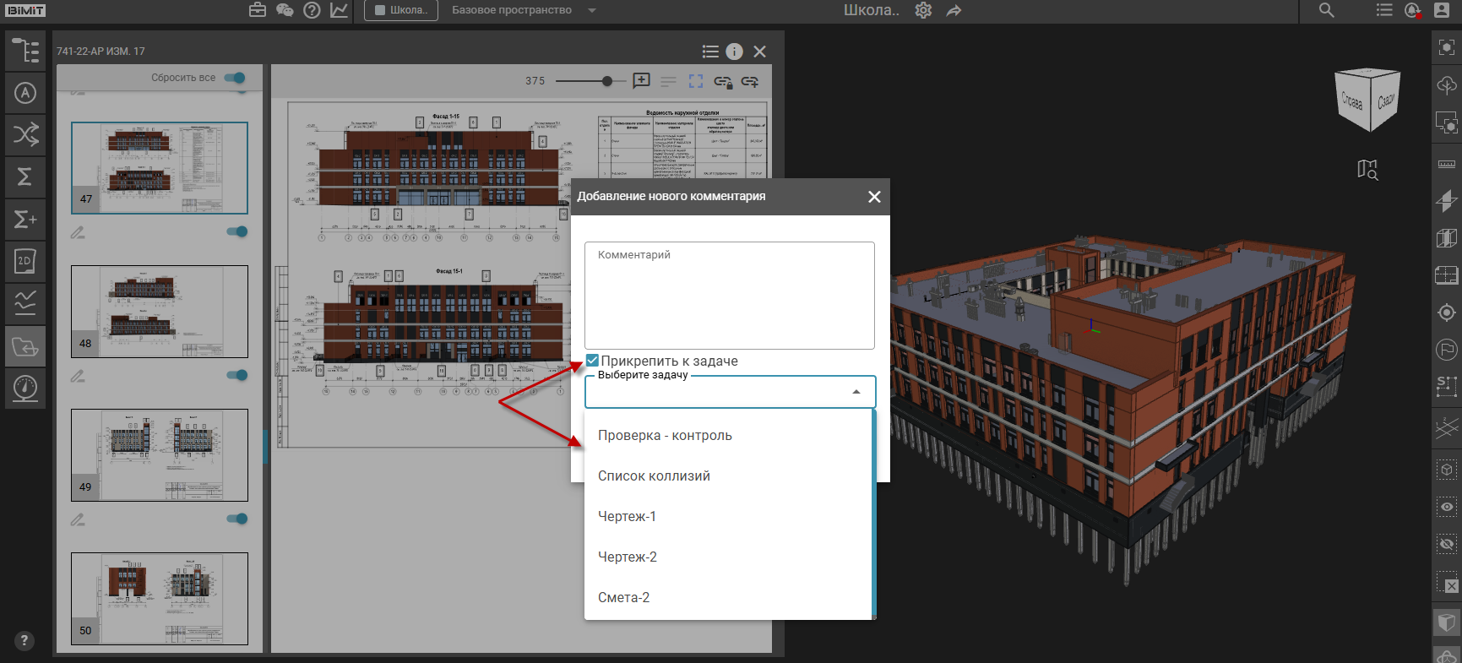Open the model tree structure panel

25,51
